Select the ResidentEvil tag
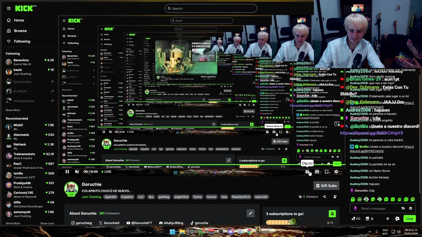Screen dimensions: 422x237 pos(241,197)
